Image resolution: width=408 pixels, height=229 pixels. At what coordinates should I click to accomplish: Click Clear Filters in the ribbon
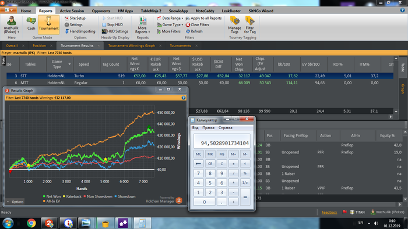click(197, 24)
